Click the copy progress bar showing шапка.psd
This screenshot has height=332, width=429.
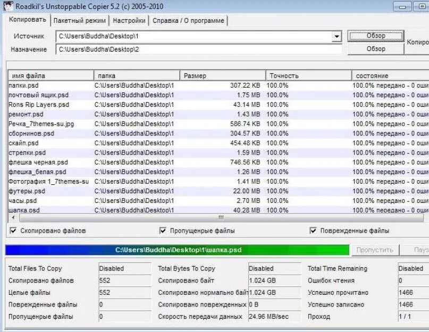(178, 250)
